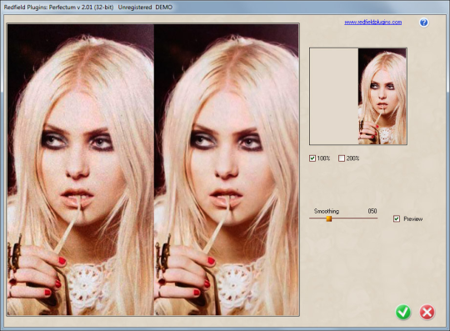
Task: Enable the 200% zoom checkbox
Action: point(342,158)
